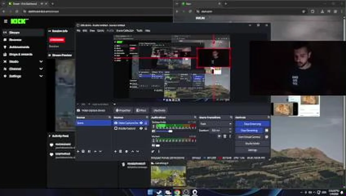Image resolution: width=346 pixels, height=196 pixels.
Task: Click the Revenue sidebar icon
Action: coord(5,40)
